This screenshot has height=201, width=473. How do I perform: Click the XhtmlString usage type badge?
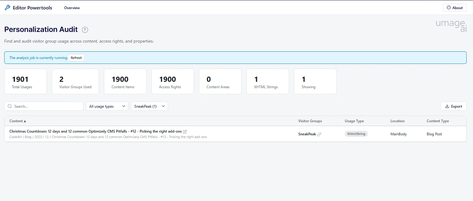pos(356,134)
